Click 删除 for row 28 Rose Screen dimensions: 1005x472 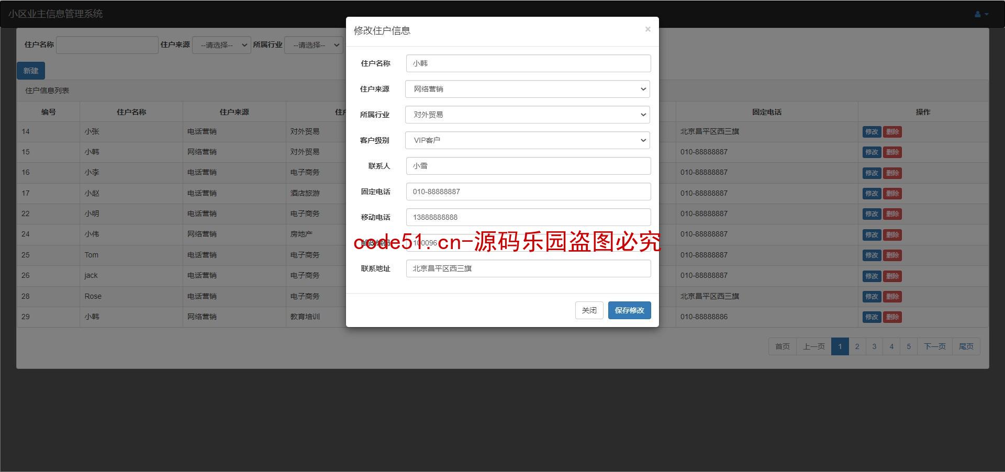[x=892, y=297]
